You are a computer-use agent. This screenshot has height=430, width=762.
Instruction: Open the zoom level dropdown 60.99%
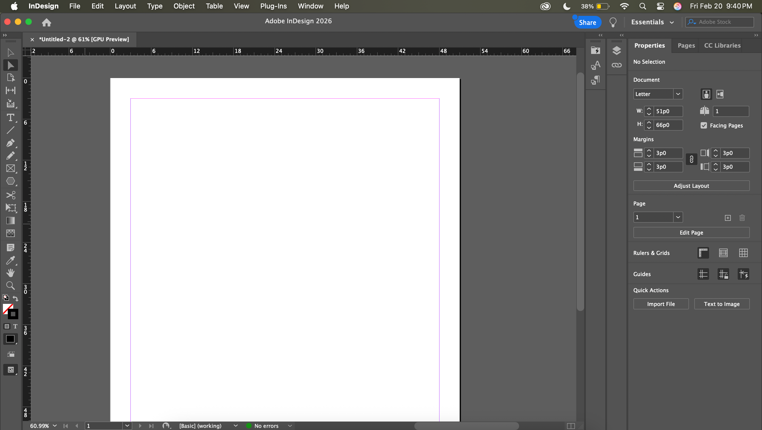click(x=55, y=426)
